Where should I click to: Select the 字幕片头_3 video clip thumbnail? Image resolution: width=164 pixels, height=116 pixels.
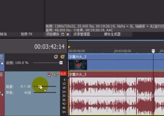(x=78, y=65)
